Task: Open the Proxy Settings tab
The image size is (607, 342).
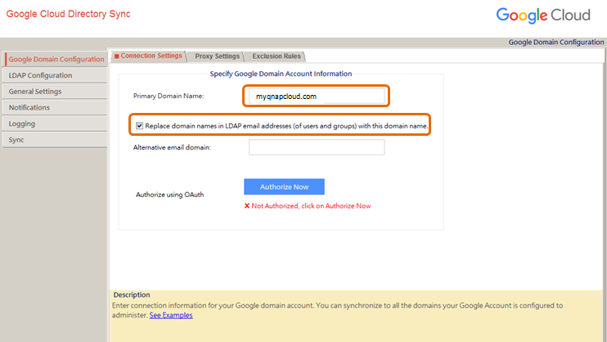Action: click(x=217, y=56)
